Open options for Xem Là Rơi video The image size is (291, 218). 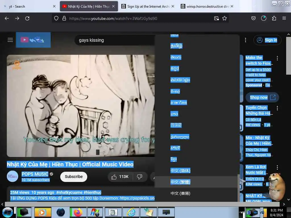pos(277,167)
